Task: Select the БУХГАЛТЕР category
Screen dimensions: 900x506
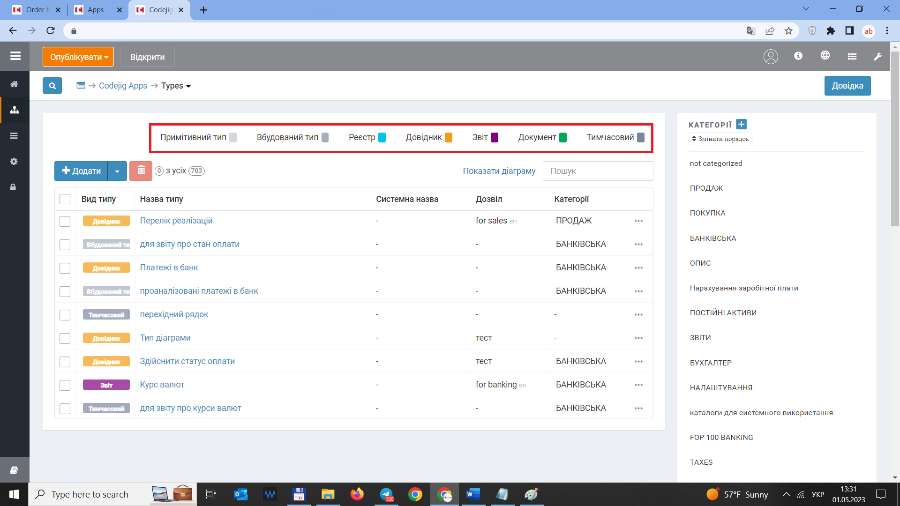Action: (711, 363)
